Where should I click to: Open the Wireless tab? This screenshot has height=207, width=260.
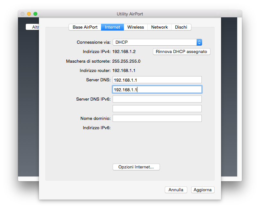pyautogui.click(x=136, y=27)
